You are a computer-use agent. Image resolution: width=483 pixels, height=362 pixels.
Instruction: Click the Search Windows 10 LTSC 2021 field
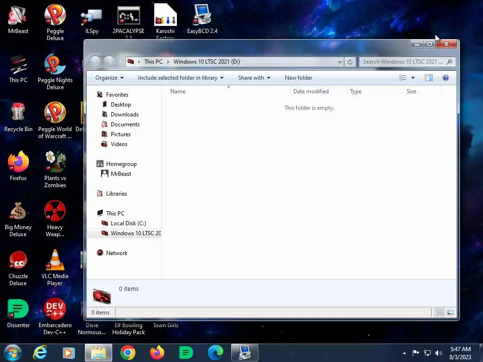click(x=407, y=62)
